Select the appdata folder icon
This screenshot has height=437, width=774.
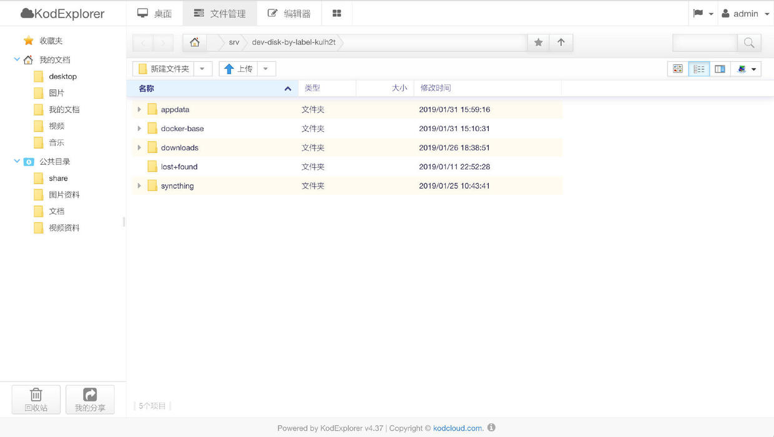click(x=152, y=109)
